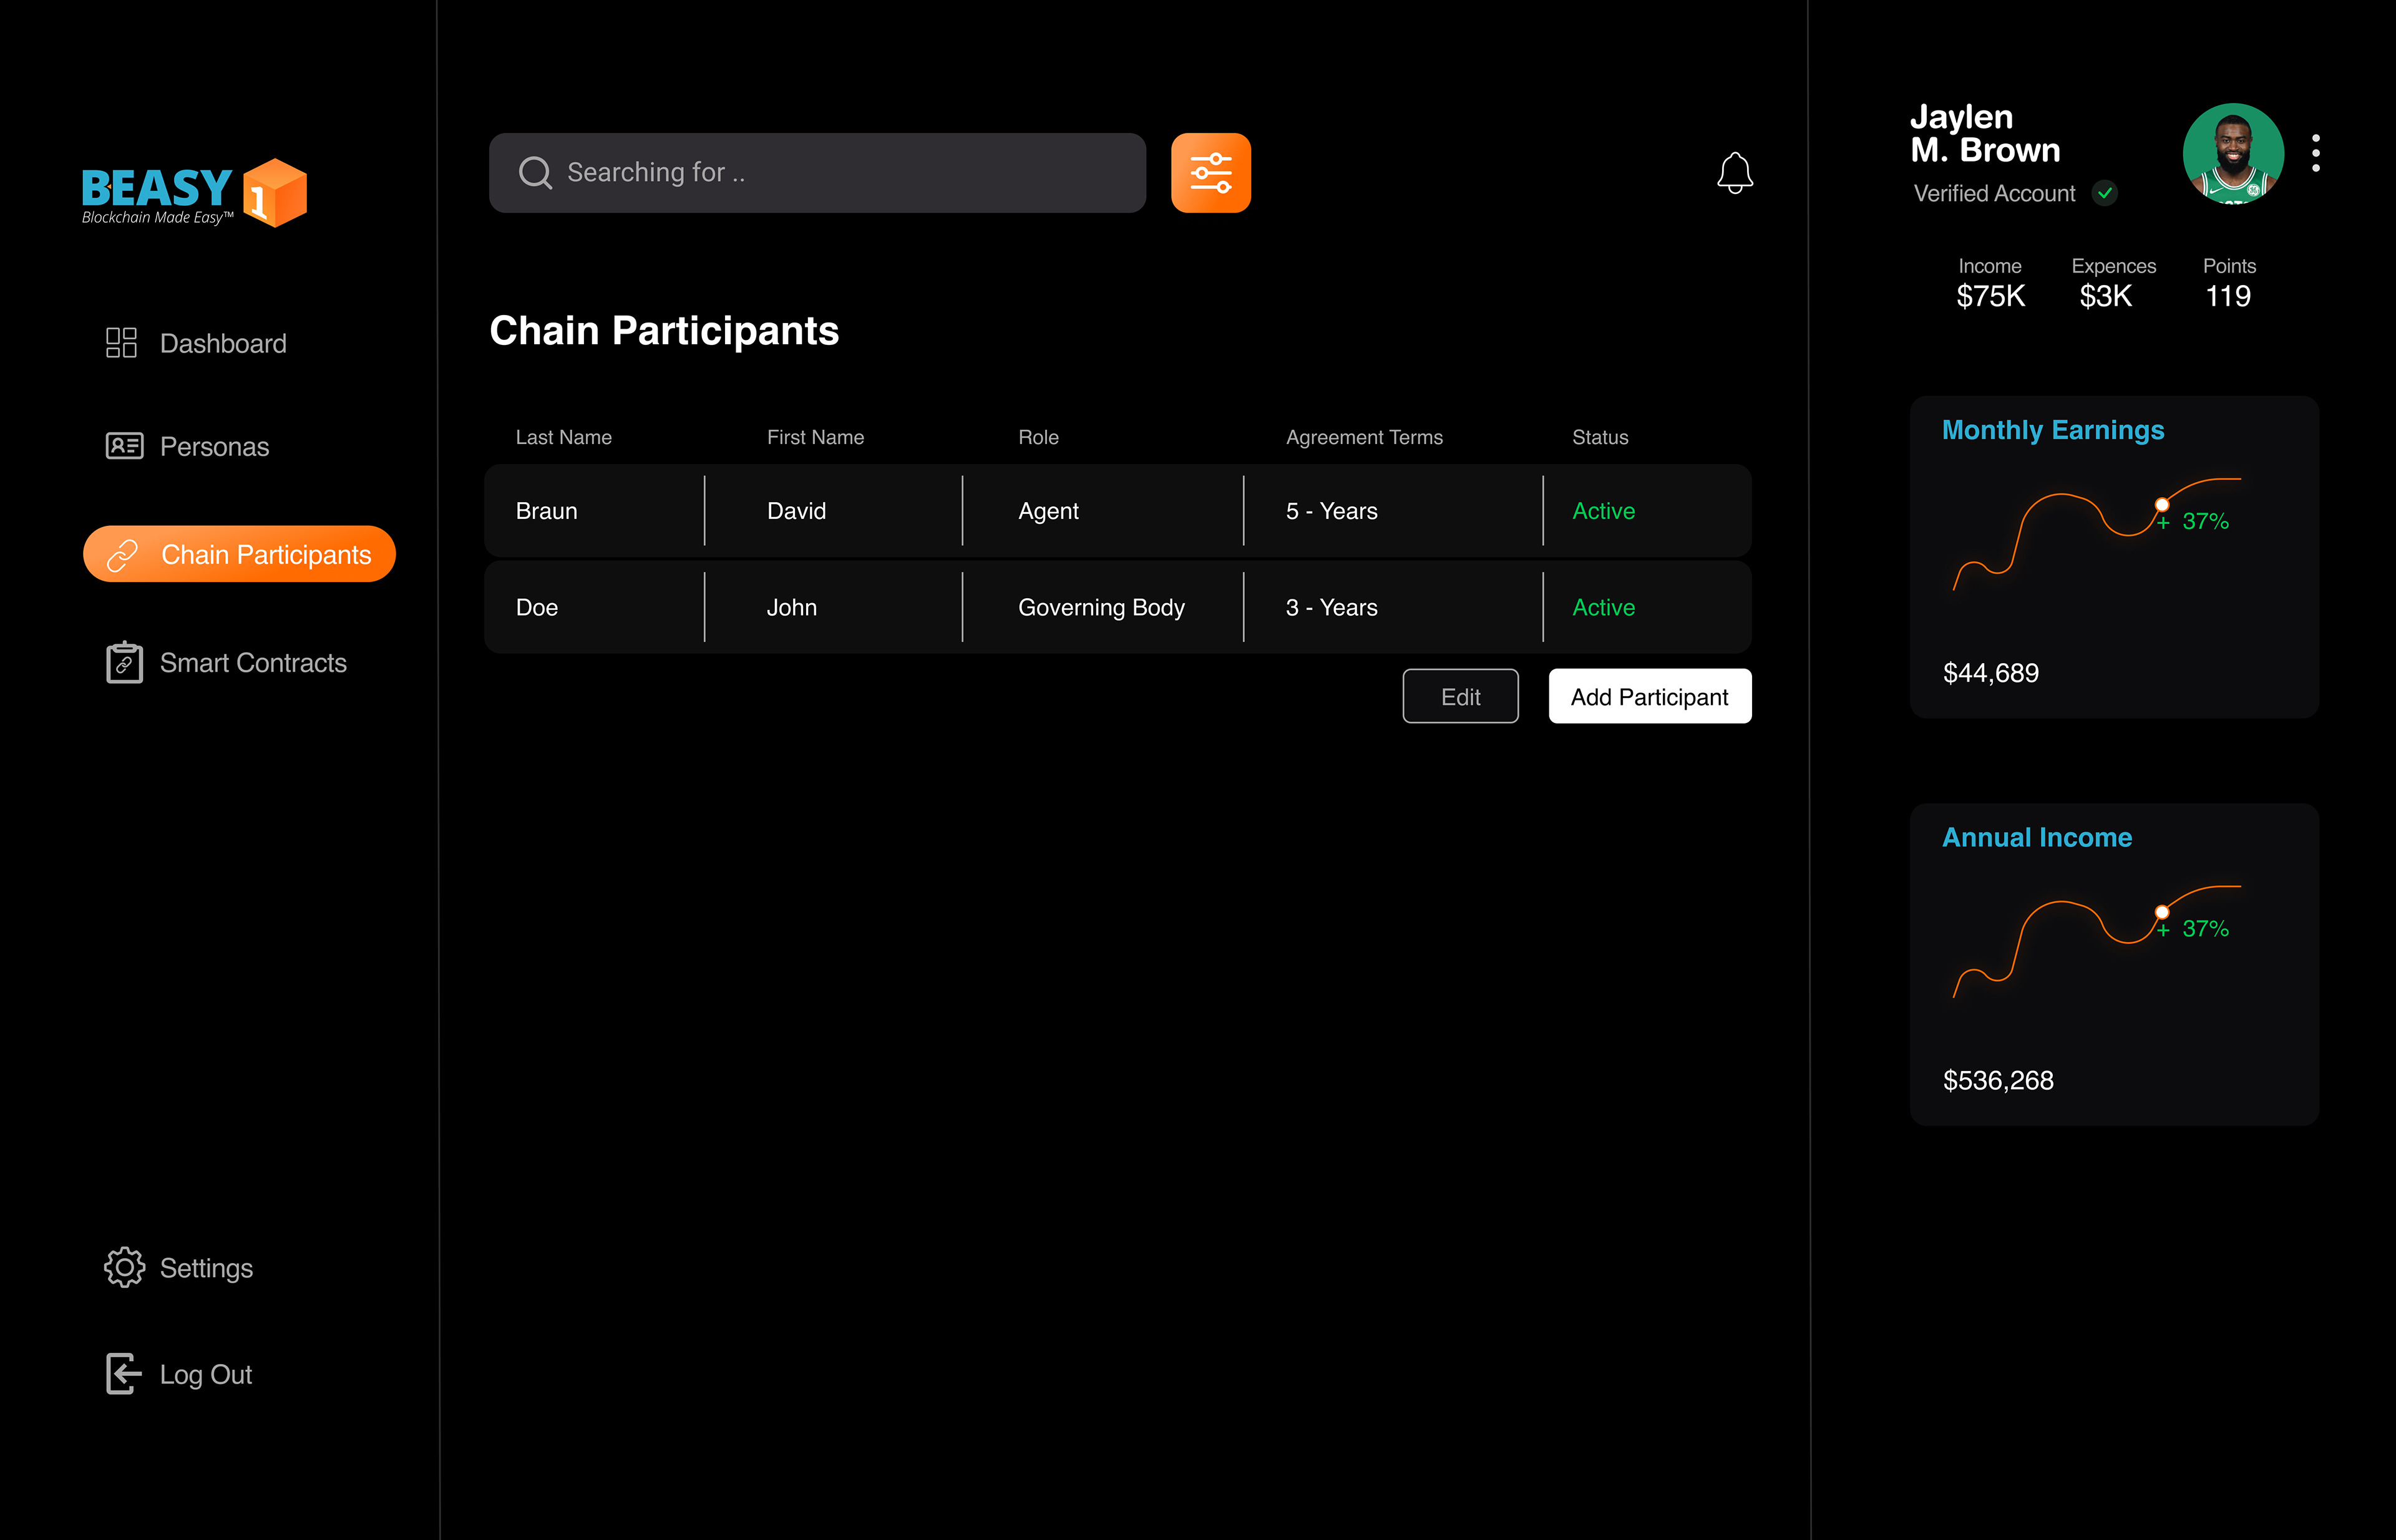Open the orange filter sliders button
Image resolution: width=2396 pixels, height=1540 pixels.
1210,173
